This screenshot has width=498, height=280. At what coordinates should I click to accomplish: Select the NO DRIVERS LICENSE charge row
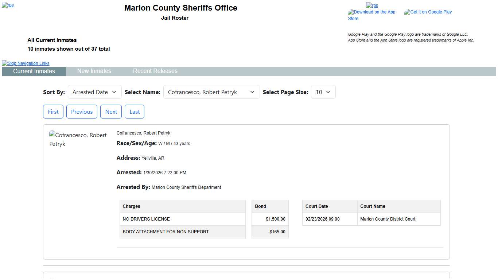click(x=182, y=219)
